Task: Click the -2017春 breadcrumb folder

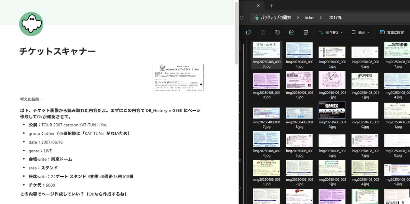Action: coord(334,18)
